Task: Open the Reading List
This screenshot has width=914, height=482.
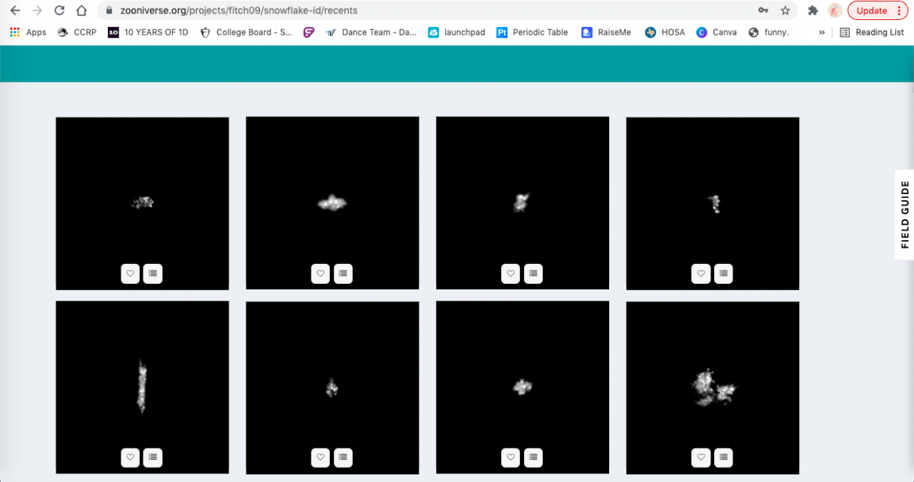Action: click(x=872, y=32)
